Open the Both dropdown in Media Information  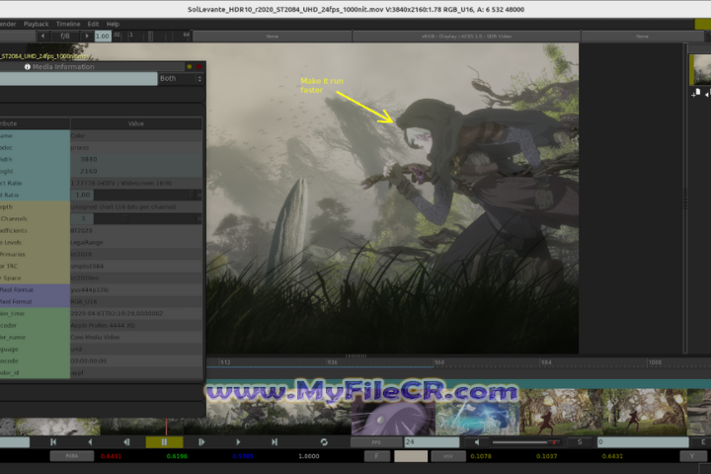tap(181, 78)
